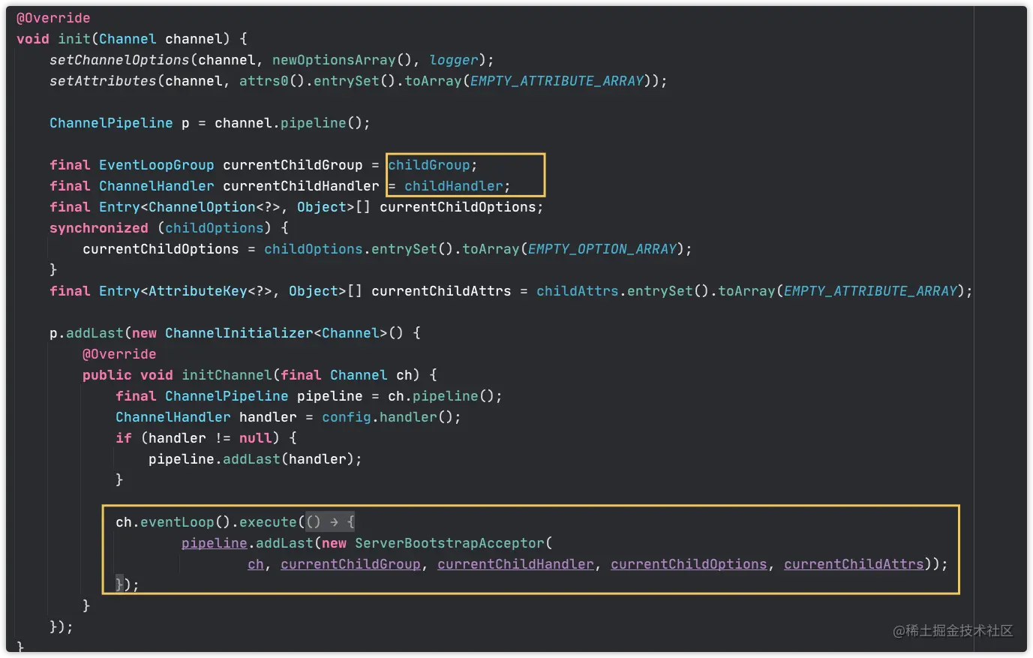Screen dimensions: 1033x658
Task: Click the 'AttributeKey' type name
Action: pos(198,291)
